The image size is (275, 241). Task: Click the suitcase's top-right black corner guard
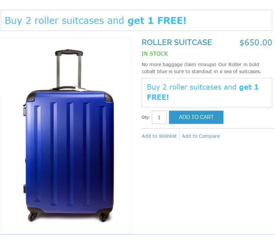108,96
